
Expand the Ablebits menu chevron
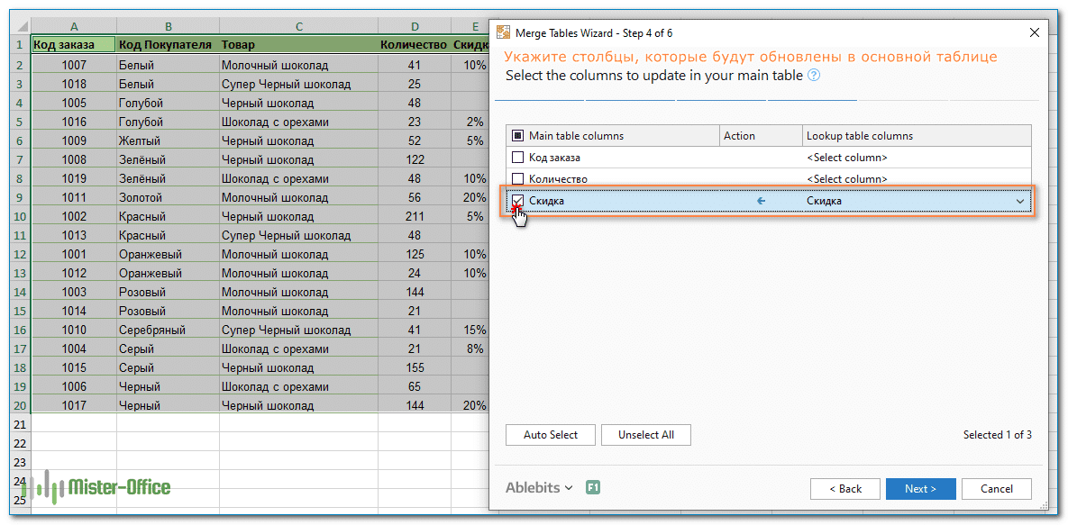pyautogui.click(x=569, y=488)
